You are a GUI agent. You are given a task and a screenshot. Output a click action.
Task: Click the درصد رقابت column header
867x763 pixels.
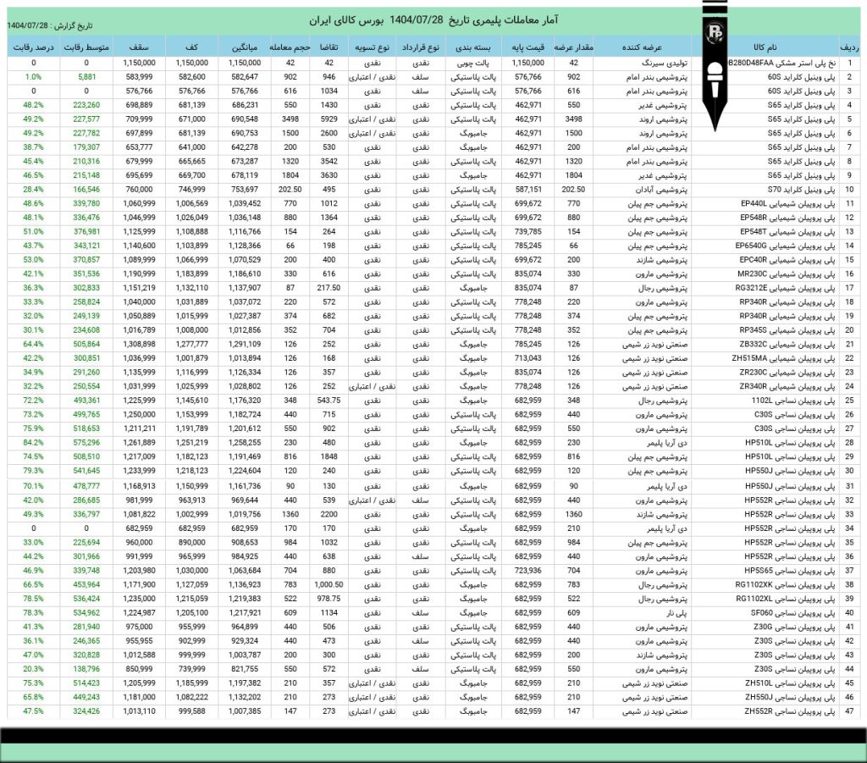(33, 47)
